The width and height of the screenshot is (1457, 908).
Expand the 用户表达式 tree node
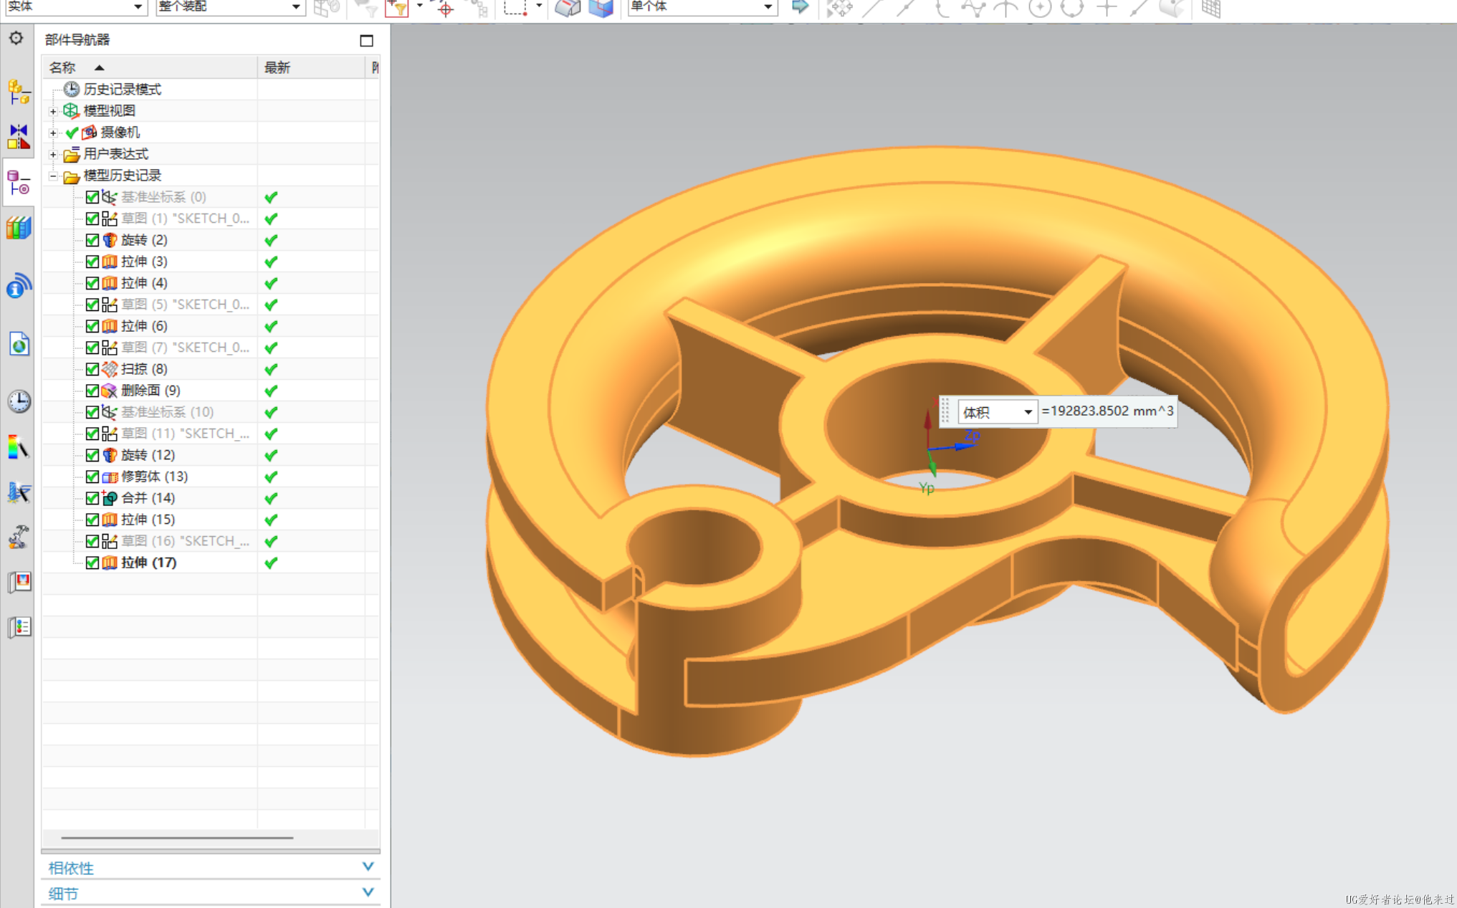53,154
